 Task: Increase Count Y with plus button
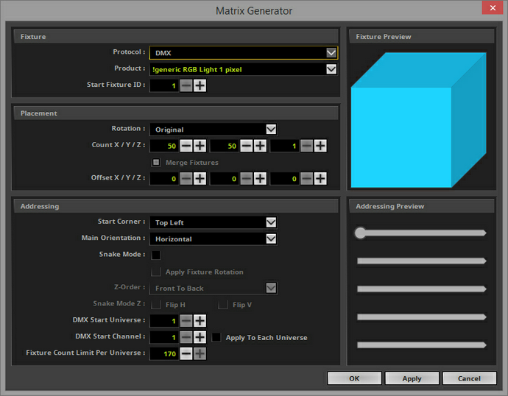click(260, 146)
